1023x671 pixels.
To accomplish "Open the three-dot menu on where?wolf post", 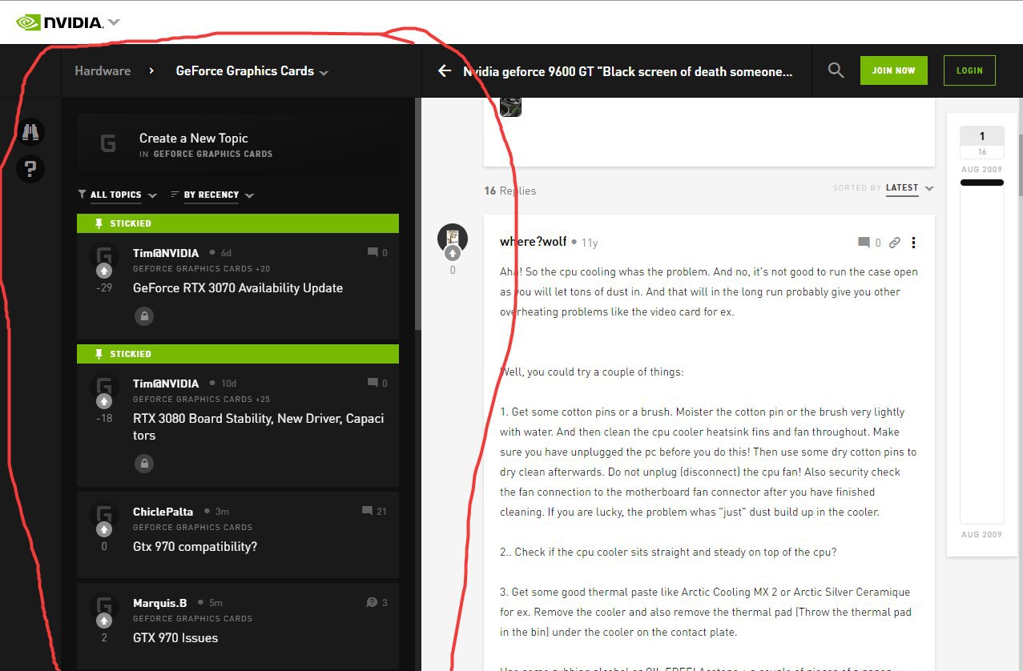I will pyautogui.click(x=914, y=243).
